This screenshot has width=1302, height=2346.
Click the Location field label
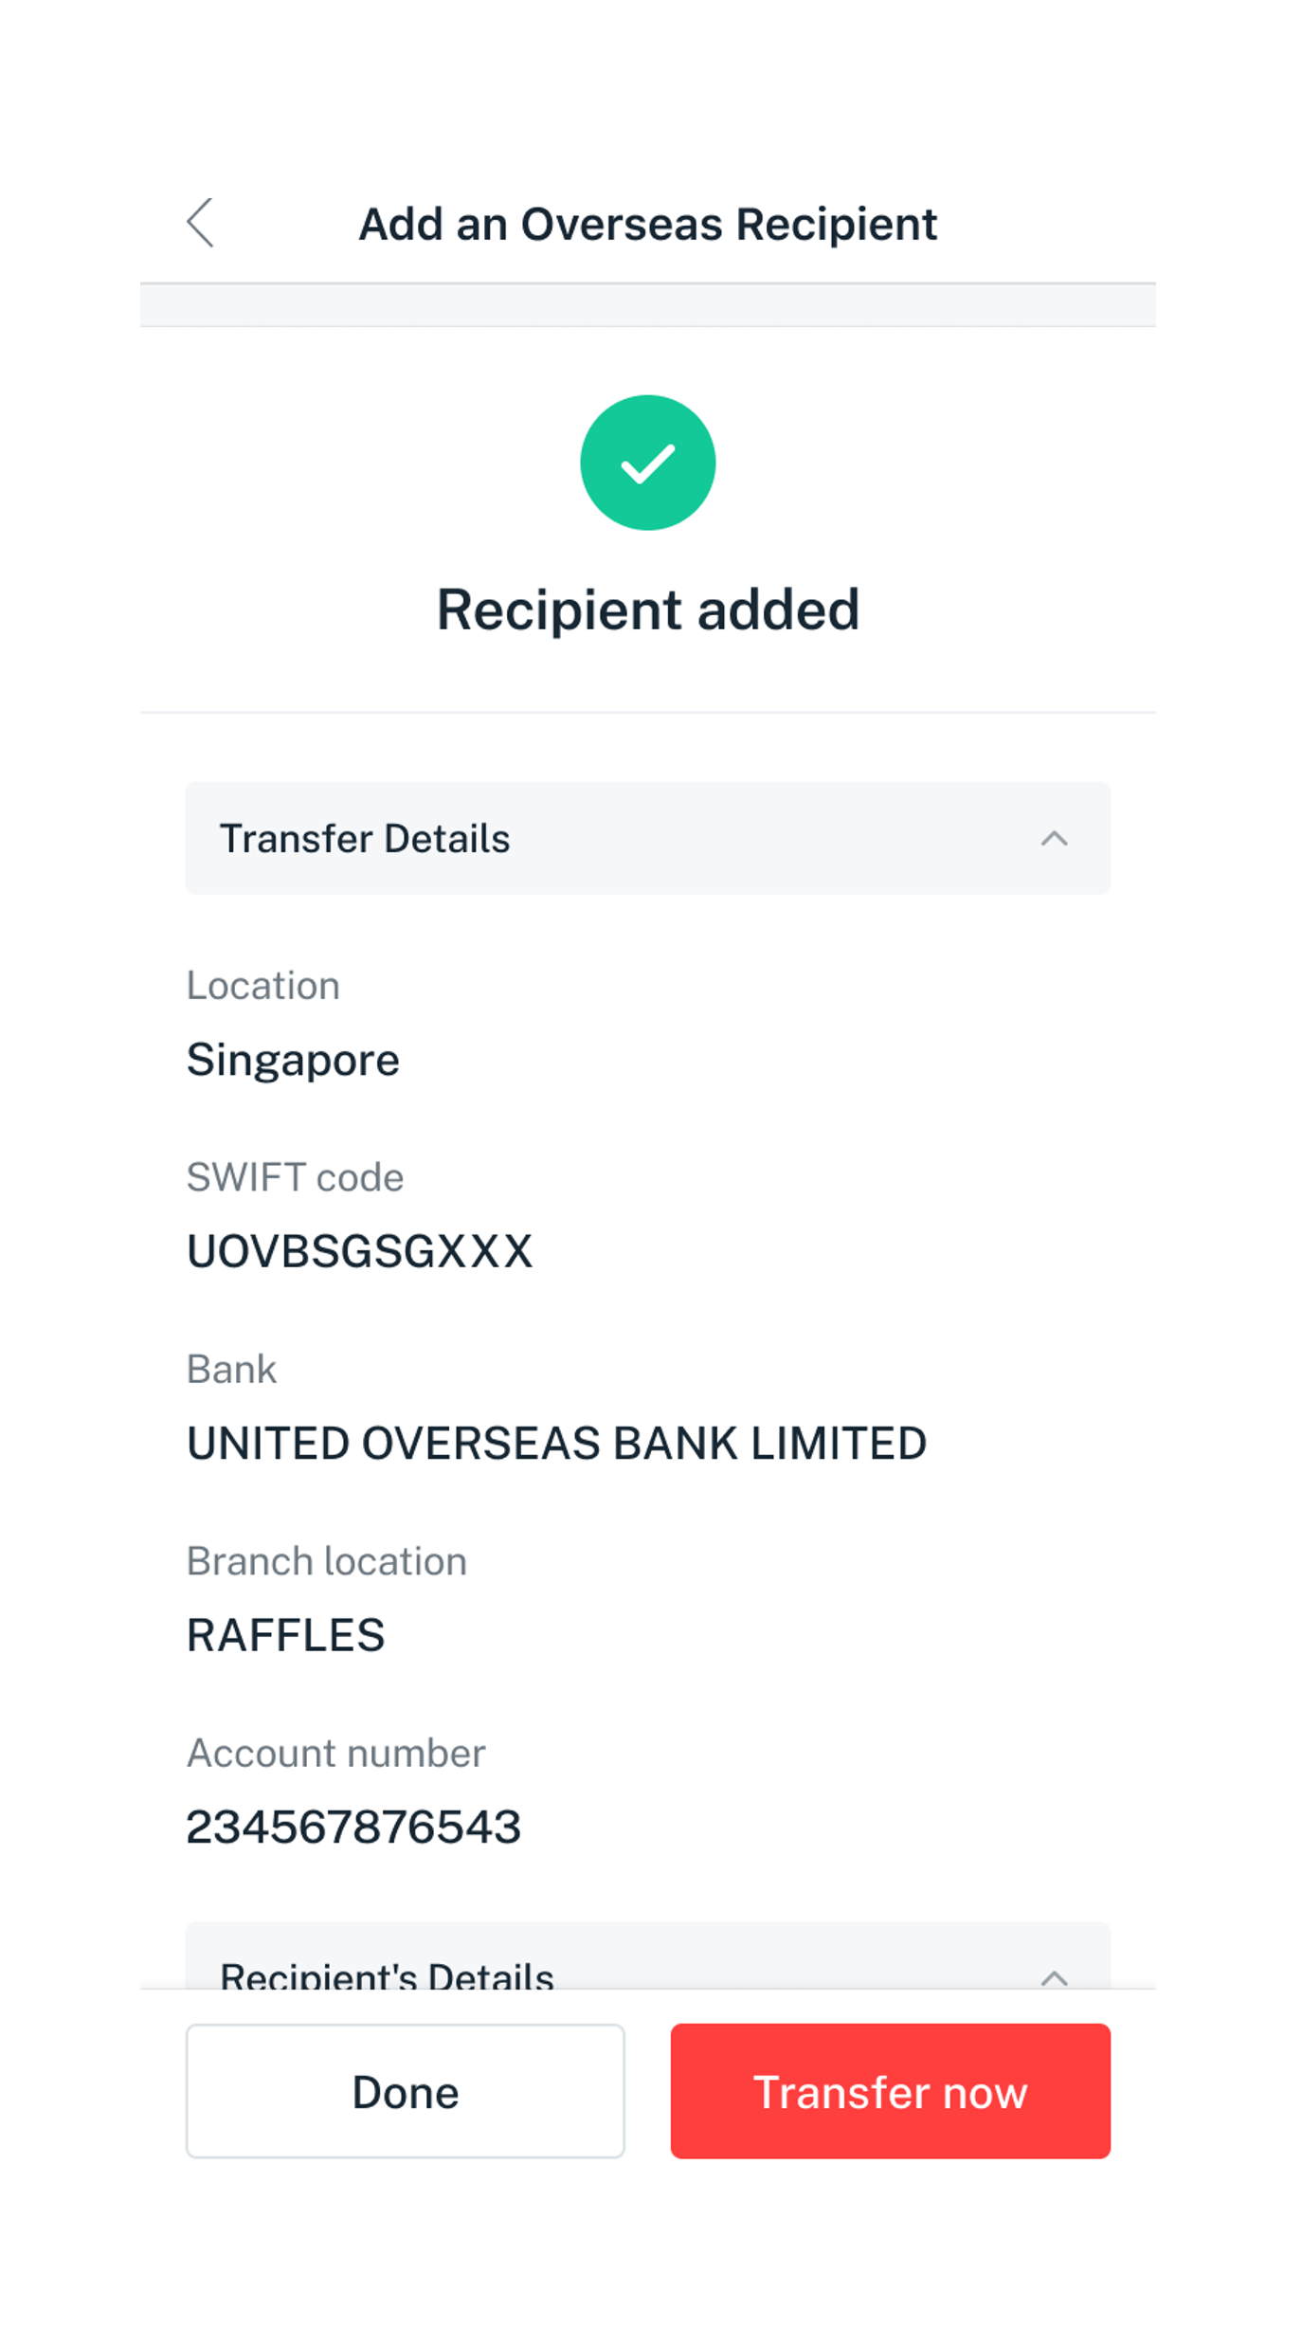(x=264, y=986)
